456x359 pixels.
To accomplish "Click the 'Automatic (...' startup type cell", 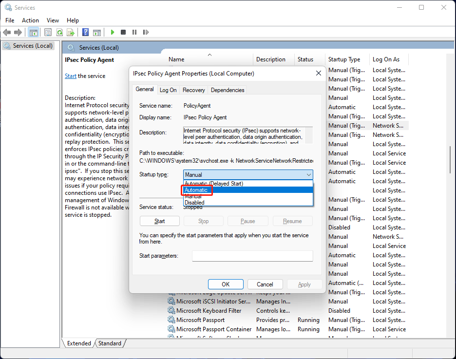I will 346,283.
